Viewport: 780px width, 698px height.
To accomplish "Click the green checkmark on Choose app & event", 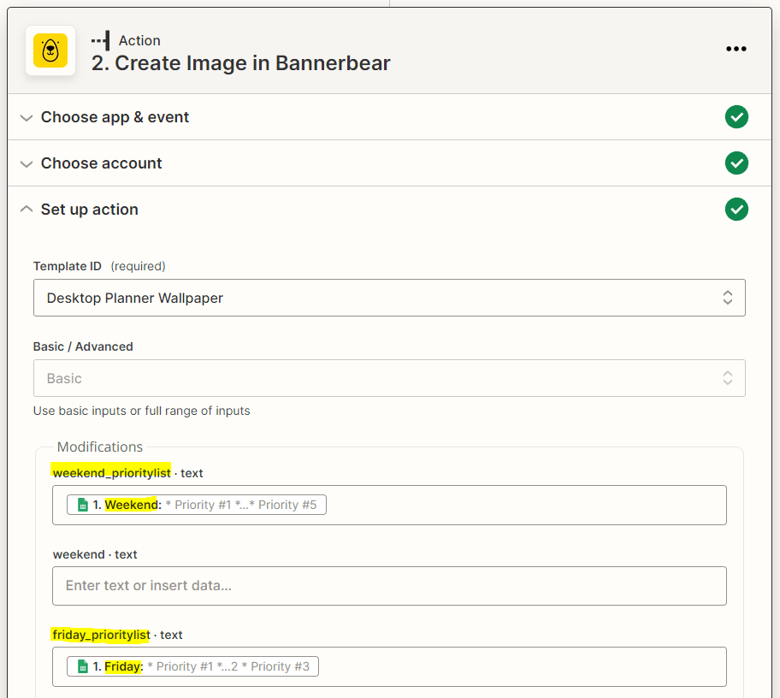I will click(736, 116).
